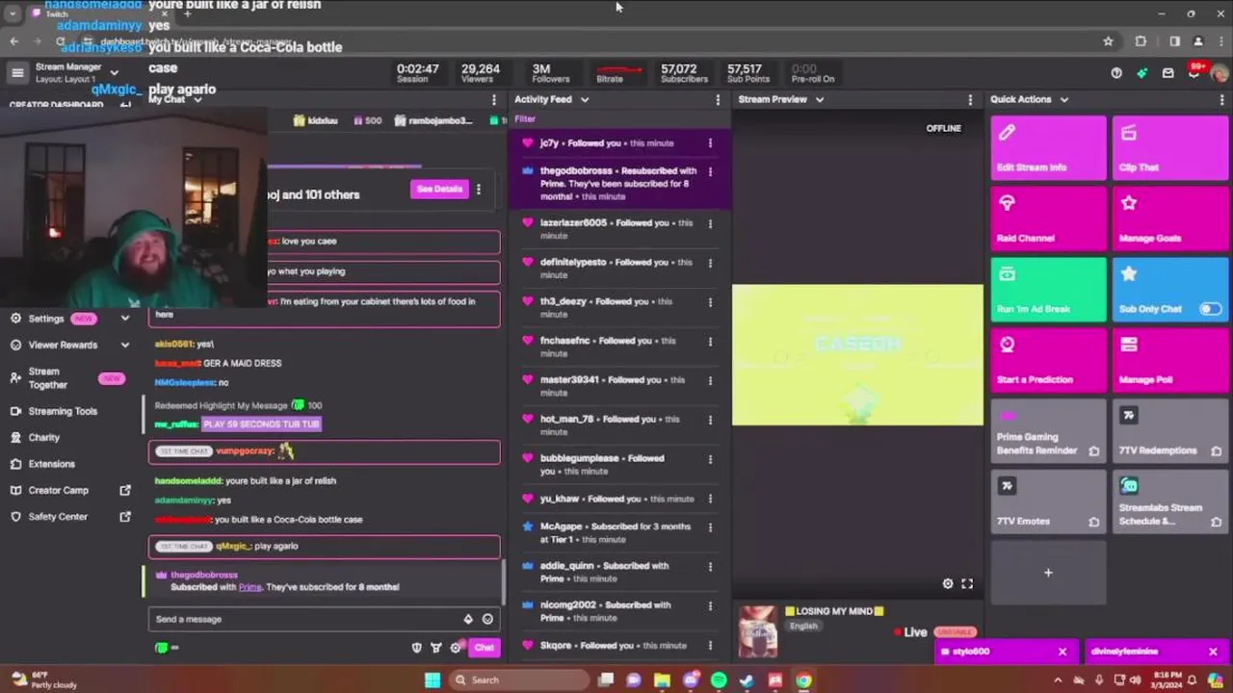This screenshot has height=693, width=1233.
Task: Click Start a Prediction tile
Action: coord(1048,360)
